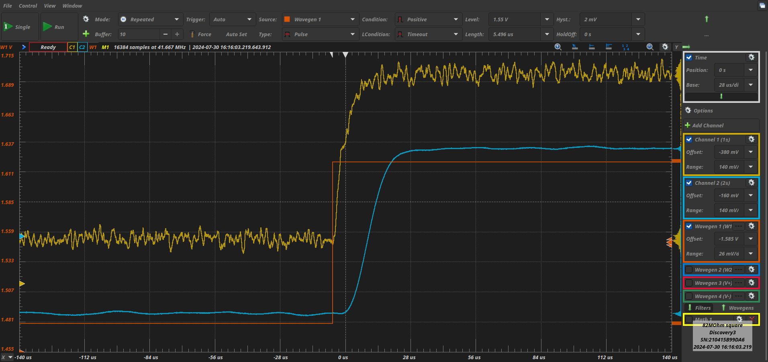Screen dimensions: 768x362
Task: Click the green plus icon beside Buffer
Action: (x=86, y=34)
